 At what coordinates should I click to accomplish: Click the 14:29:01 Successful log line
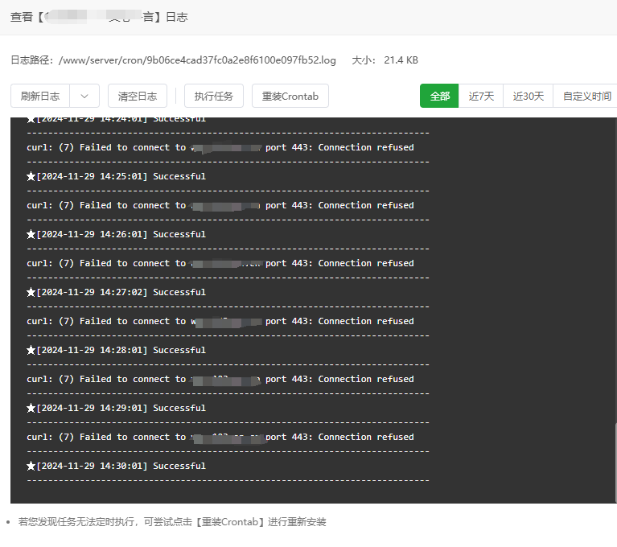(116, 408)
